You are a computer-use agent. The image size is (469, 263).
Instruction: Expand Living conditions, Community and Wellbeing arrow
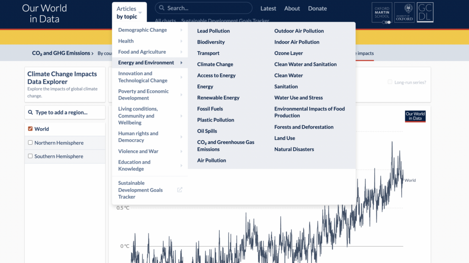[x=181, y=116]
